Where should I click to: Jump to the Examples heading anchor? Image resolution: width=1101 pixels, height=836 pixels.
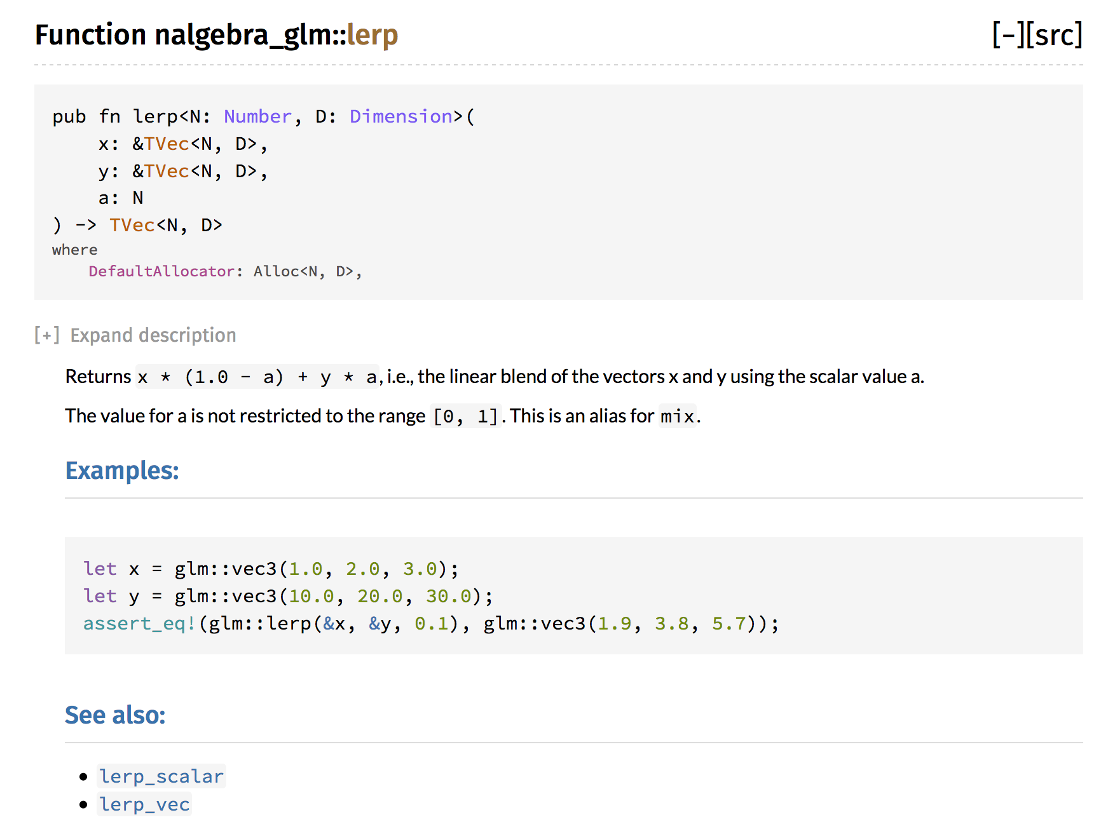coord(122,471)
